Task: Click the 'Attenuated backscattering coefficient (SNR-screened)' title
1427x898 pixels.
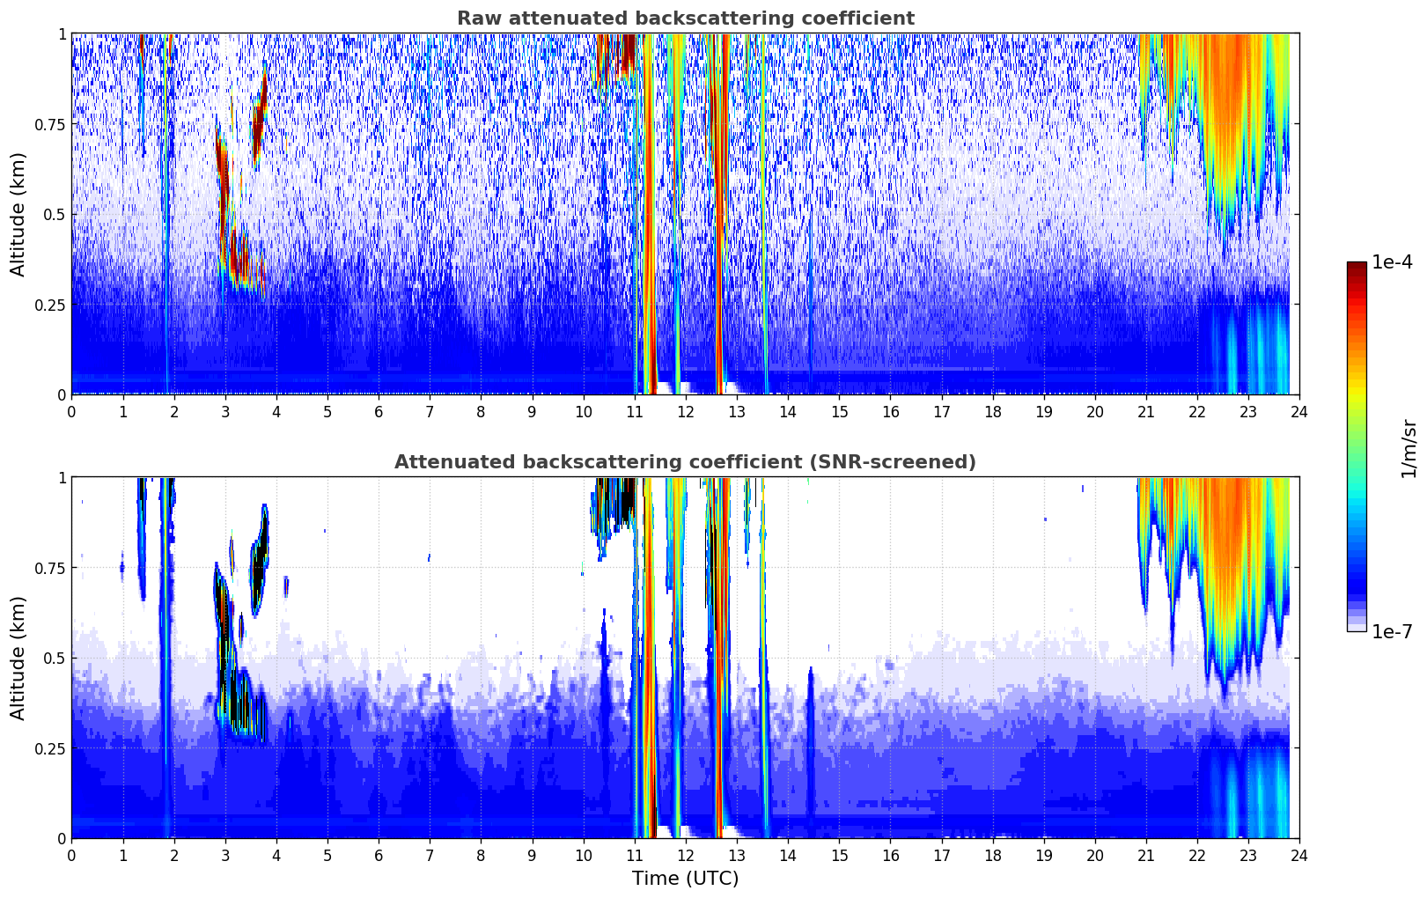Action: click(x=685, y=462)
